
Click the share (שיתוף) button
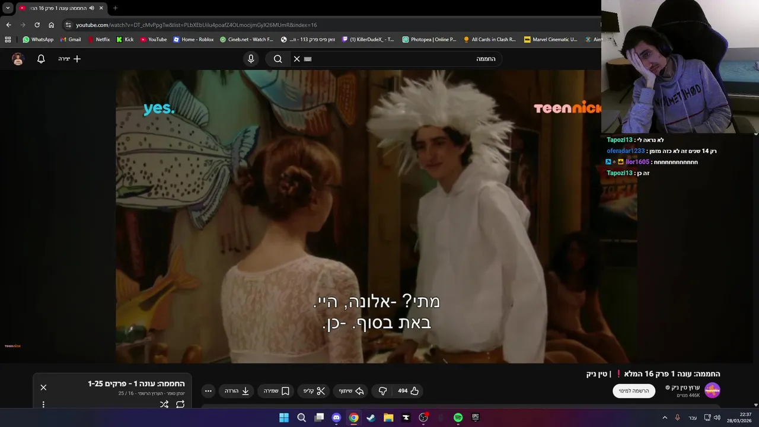tap(351, 391)
